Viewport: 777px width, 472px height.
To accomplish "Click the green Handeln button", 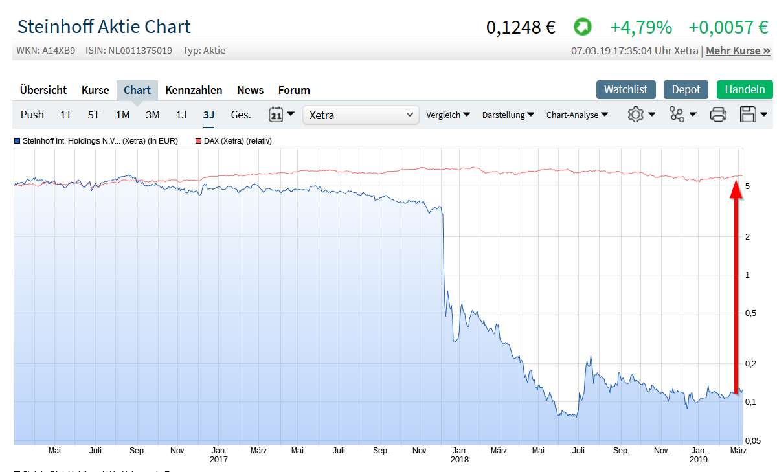I will tap(744, 89).
